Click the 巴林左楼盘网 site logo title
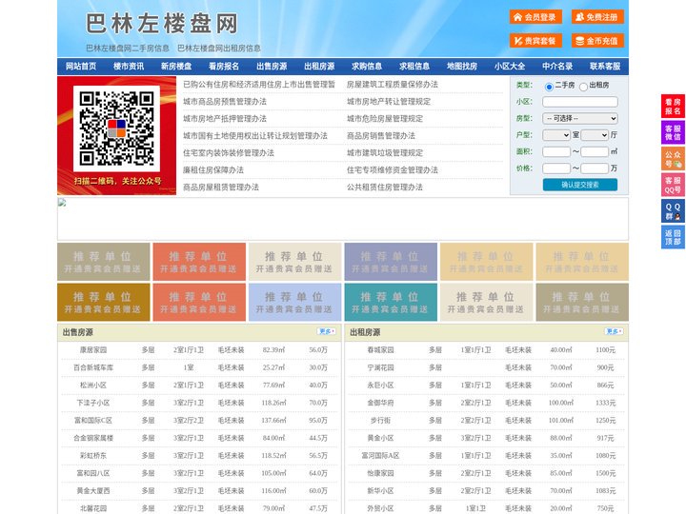This screenshot has width=686, height=514. (162, 23)
